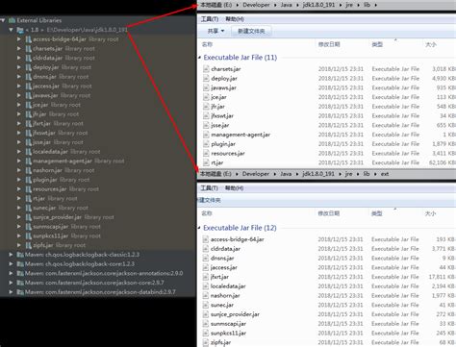Click zipfs.jar file icon in ext folder
The image size is (456, 347).
coord(206,342)
